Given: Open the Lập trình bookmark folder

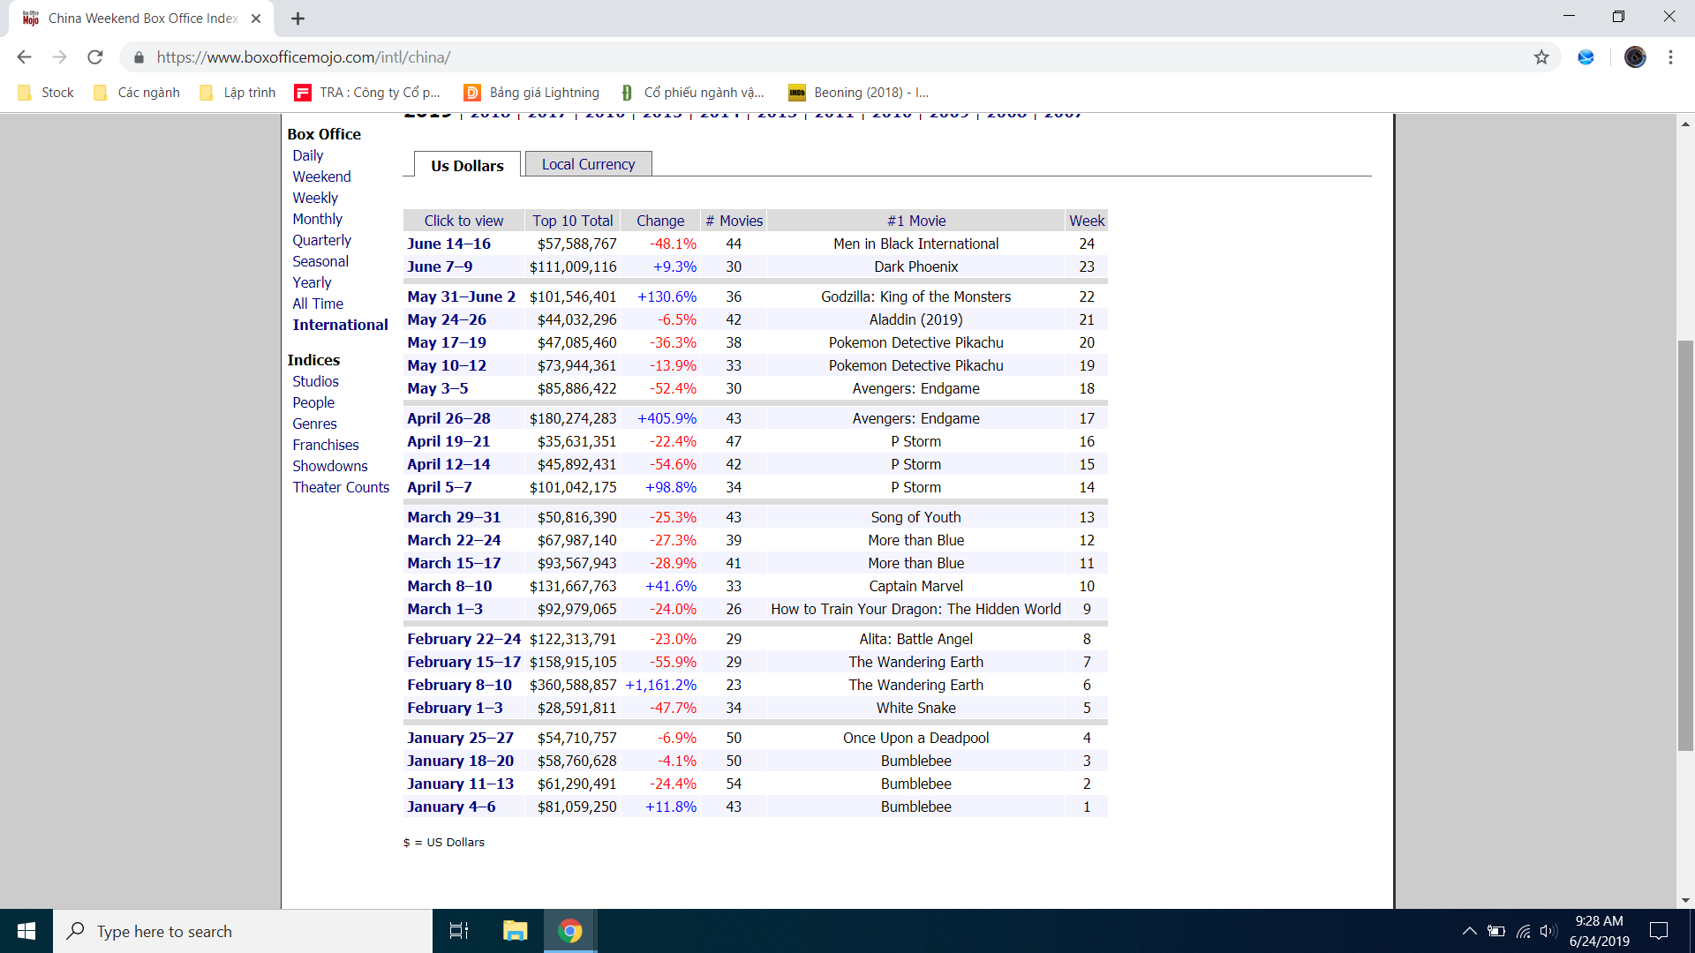Looking at the screenshot, I should click(x=238, y=93).
